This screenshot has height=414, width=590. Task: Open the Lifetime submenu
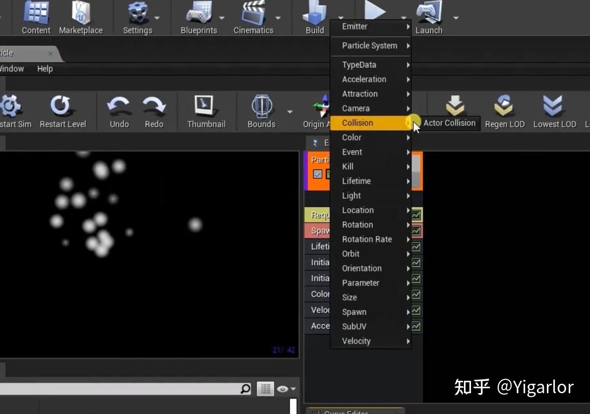tap(371, 181)
